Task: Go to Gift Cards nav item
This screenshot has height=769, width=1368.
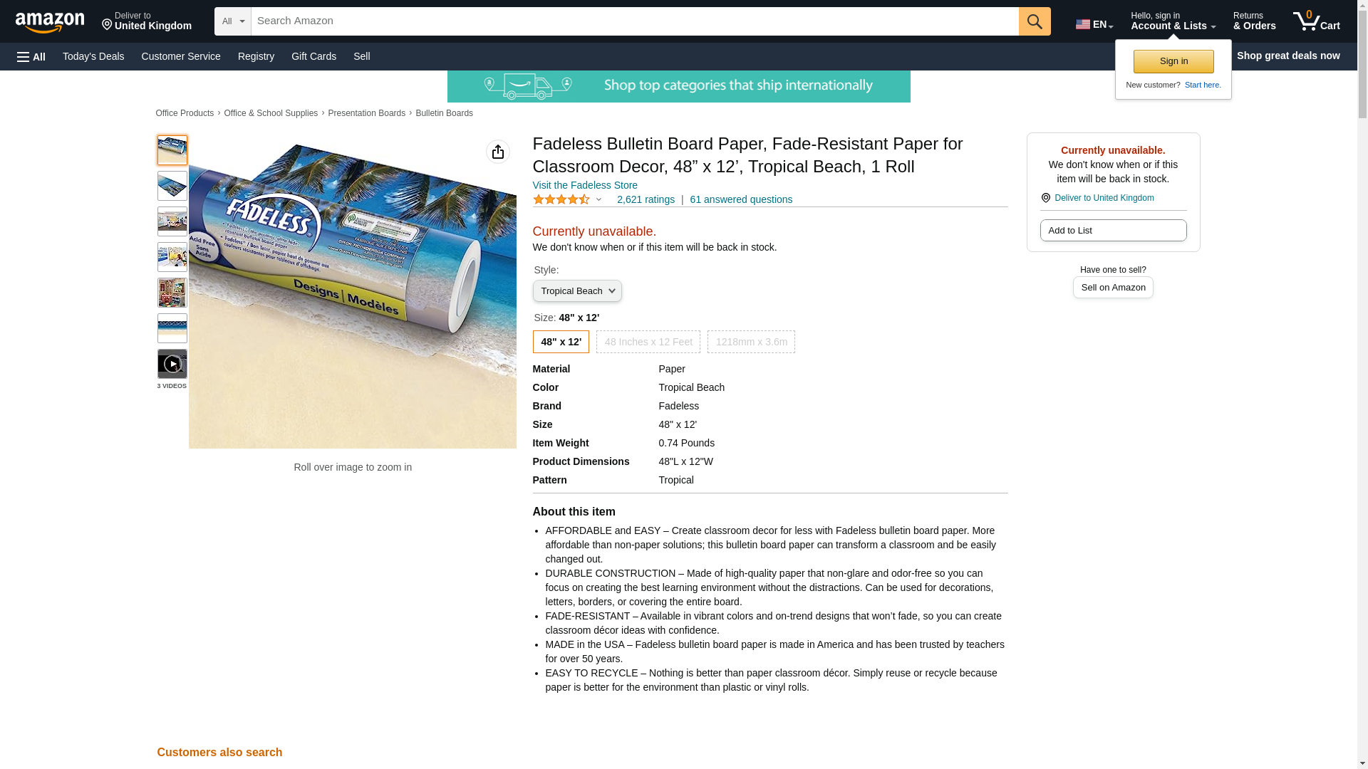Action: click(313, 56)
